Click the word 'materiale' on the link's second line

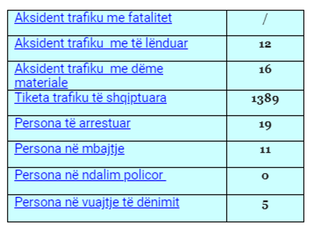tap(41, 83)
